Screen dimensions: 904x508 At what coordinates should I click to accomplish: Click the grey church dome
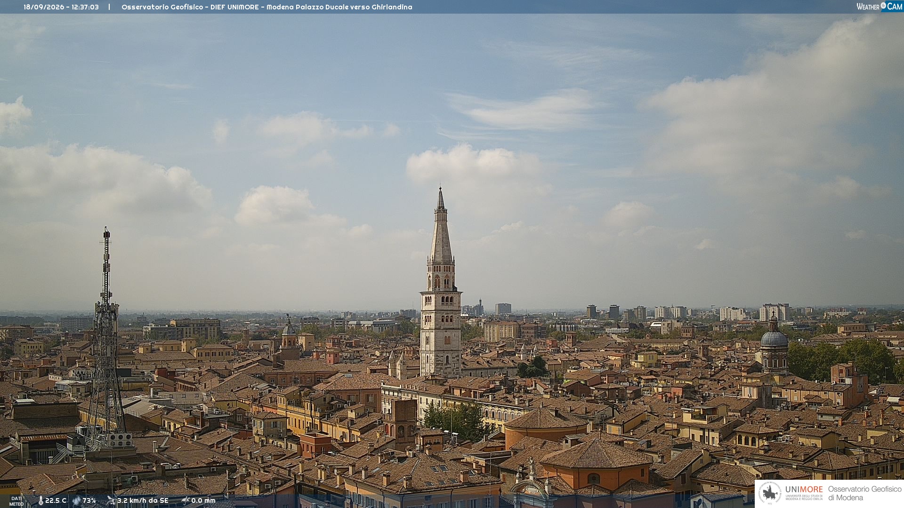tap(774, 338)
